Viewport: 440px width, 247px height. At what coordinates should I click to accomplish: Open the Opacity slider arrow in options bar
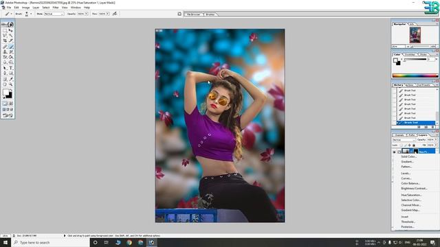(x=86, y=14)
